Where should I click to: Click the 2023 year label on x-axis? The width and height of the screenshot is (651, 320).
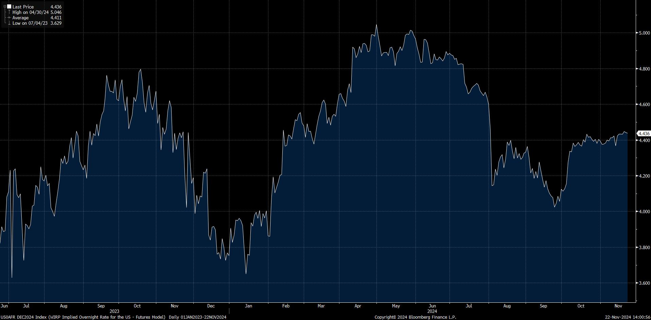click(x=115, y=311)
